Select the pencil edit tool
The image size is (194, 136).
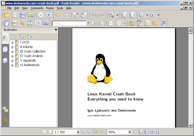coord(139,23)
